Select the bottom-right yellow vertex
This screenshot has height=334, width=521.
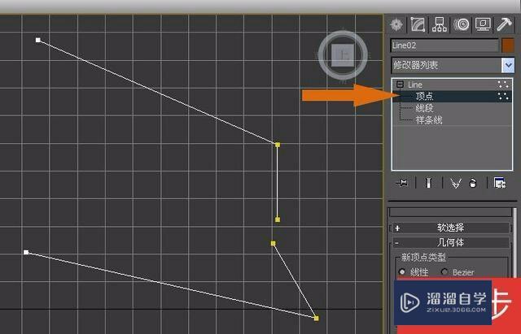(317, 319)
